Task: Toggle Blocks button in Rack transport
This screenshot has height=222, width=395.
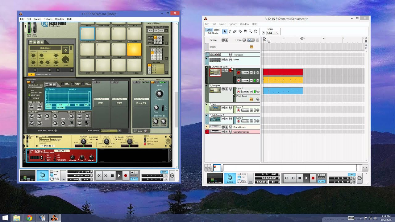Action: [43, 176]
